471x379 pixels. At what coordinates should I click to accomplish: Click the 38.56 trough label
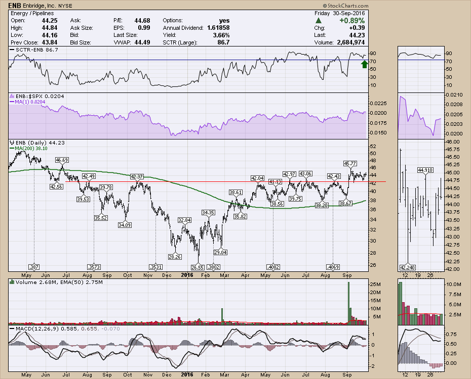[x=277, y=204]
